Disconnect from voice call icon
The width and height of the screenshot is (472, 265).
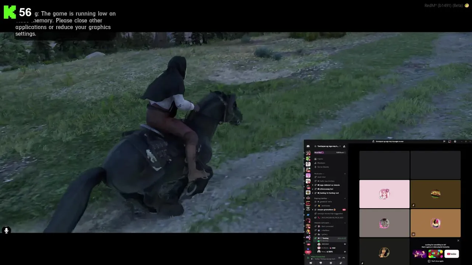344,258
